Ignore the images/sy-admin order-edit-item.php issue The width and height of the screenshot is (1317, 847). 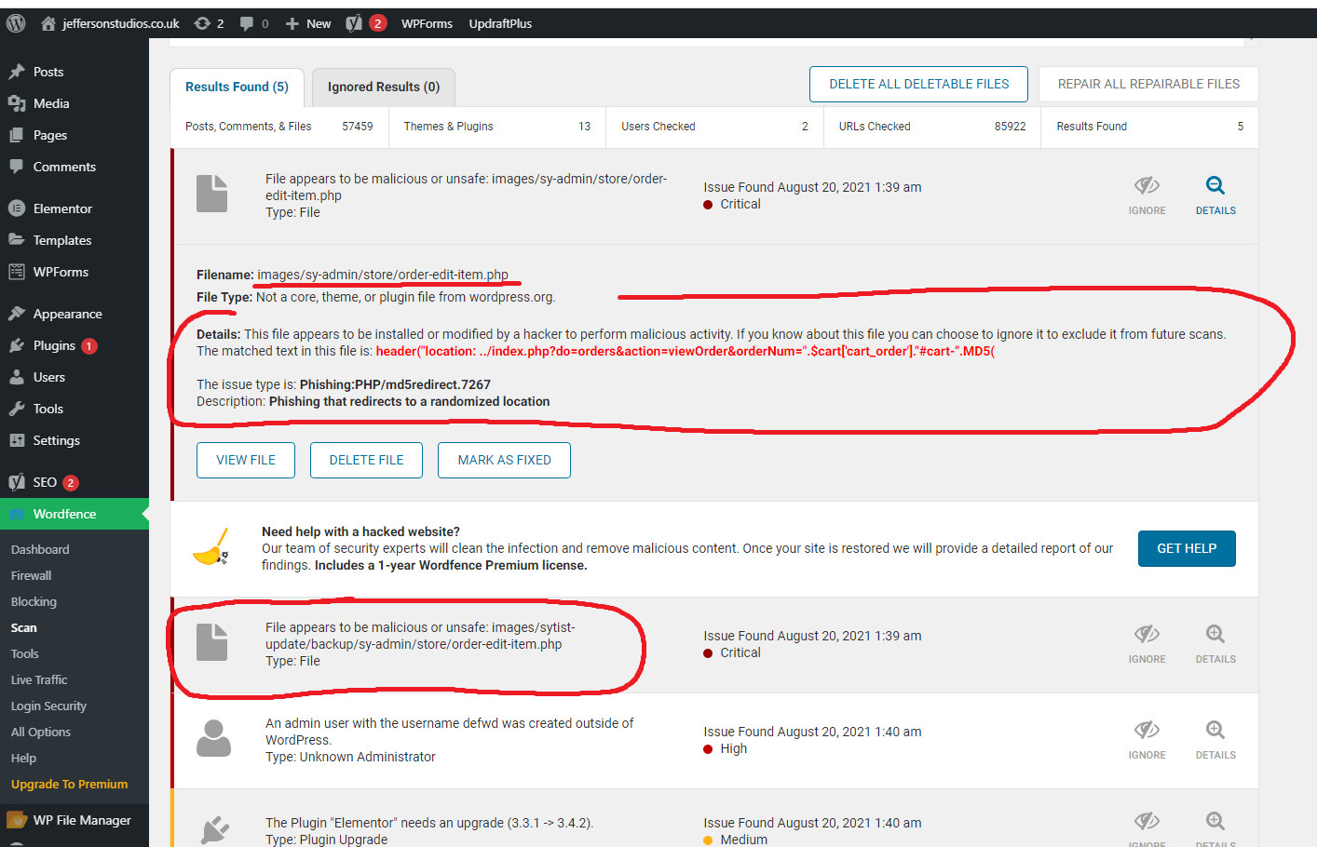coord(1147,195)
